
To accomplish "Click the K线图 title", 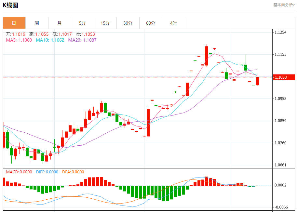I will click(x=10, y=5).
